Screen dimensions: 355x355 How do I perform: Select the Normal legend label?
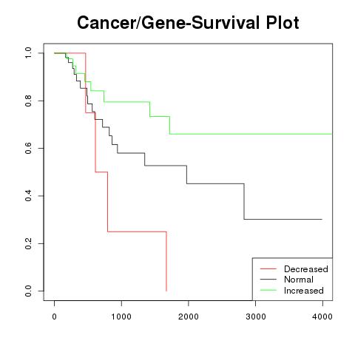299,280
